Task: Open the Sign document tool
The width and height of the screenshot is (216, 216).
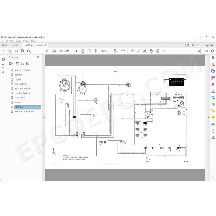Action: pos(145,51)
